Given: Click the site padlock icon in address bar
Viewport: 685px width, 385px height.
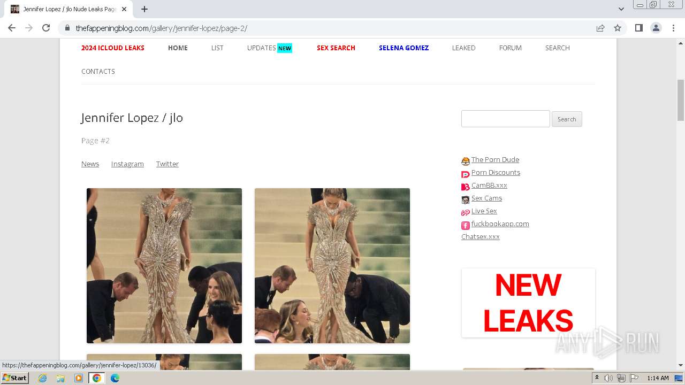Looking at the screenshot, I should click(x=67, y=28).
